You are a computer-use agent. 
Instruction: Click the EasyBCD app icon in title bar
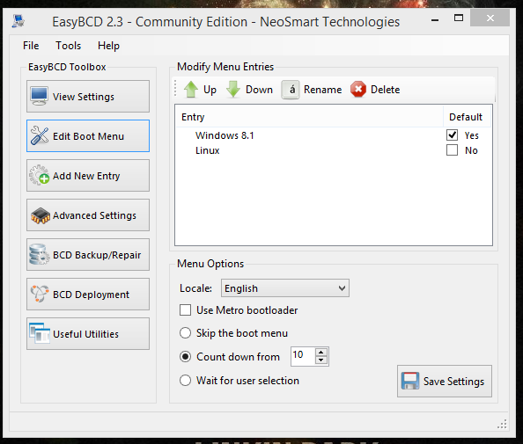coord(18,21)
